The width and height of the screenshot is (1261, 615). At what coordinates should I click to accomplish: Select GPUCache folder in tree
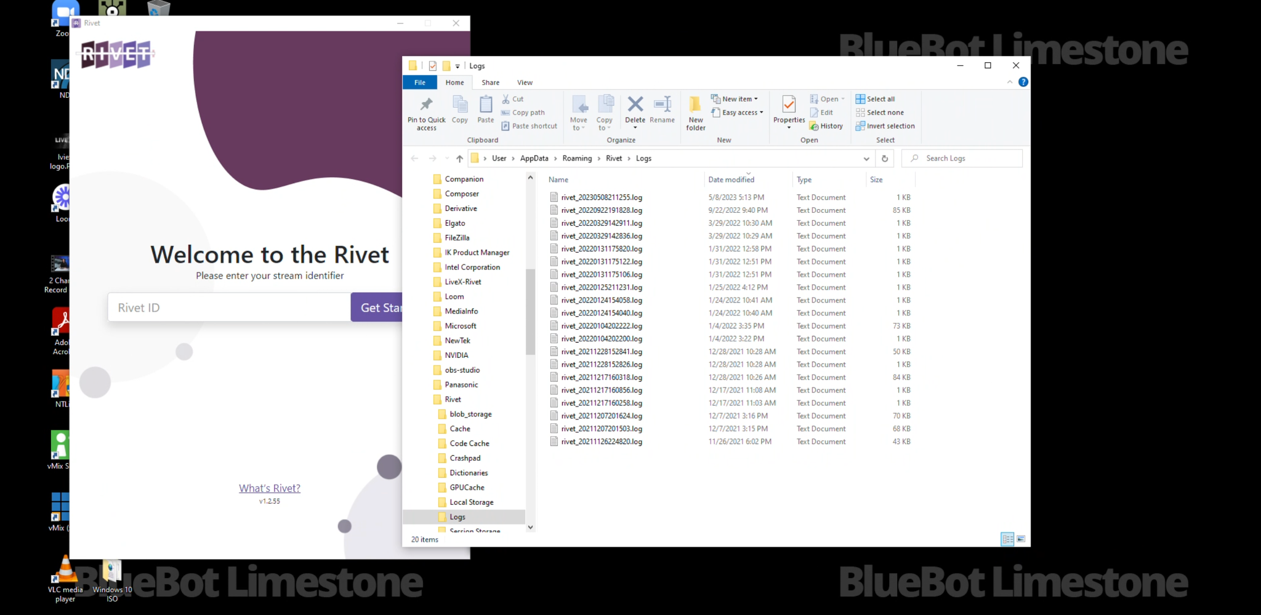pos(467,488)
